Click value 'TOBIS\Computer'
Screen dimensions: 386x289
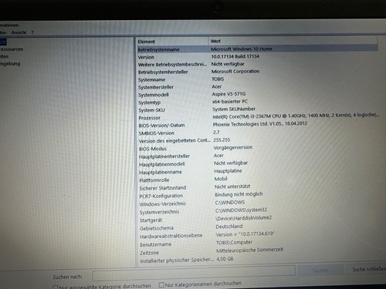[x=234, y=243]
